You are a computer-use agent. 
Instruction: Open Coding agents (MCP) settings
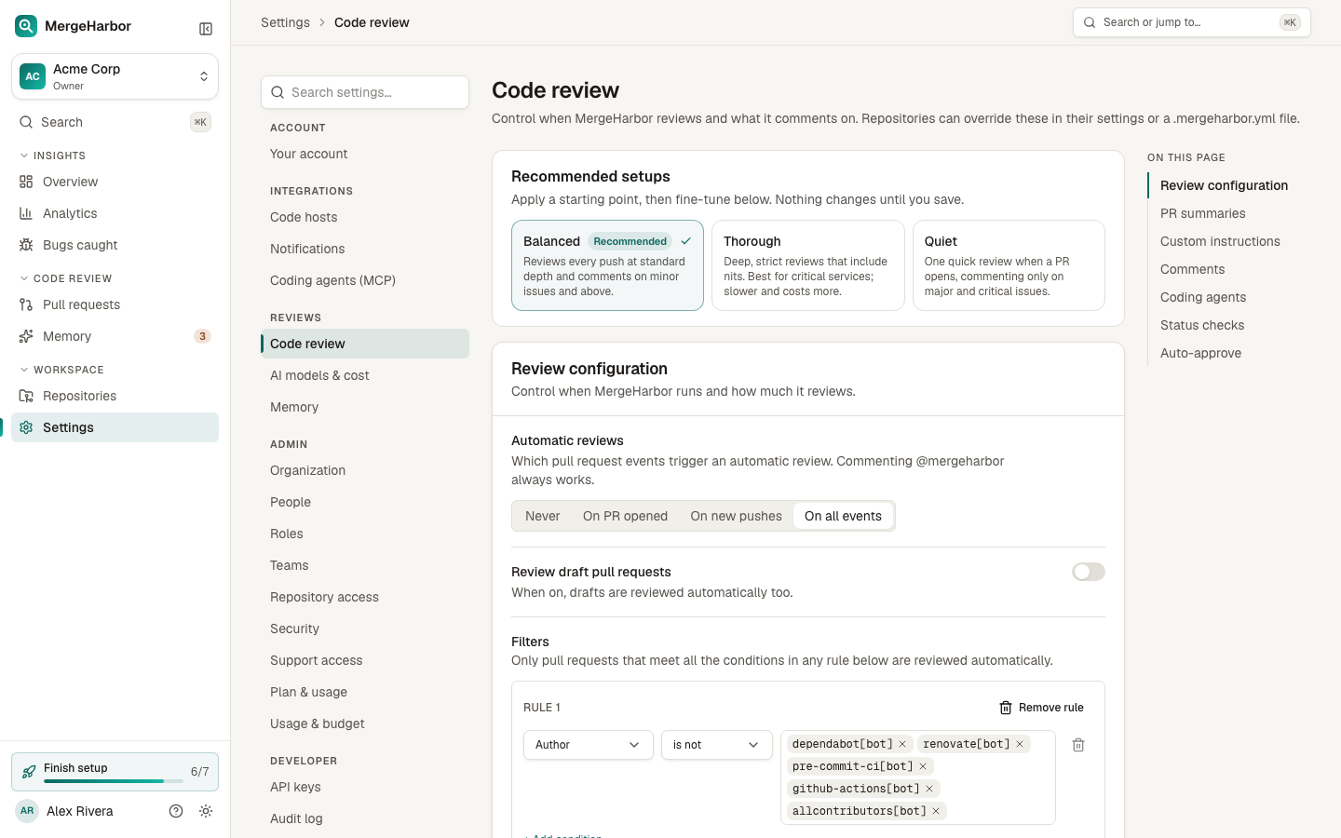point(365,280)
